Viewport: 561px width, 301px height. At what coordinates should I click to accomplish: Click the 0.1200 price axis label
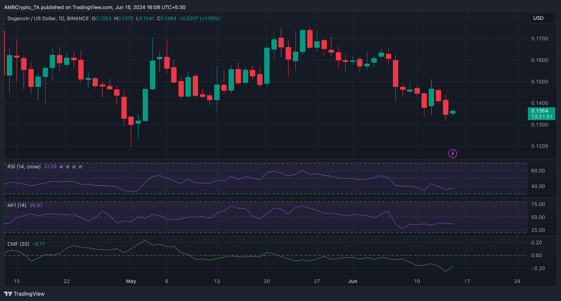coord(540,146)
